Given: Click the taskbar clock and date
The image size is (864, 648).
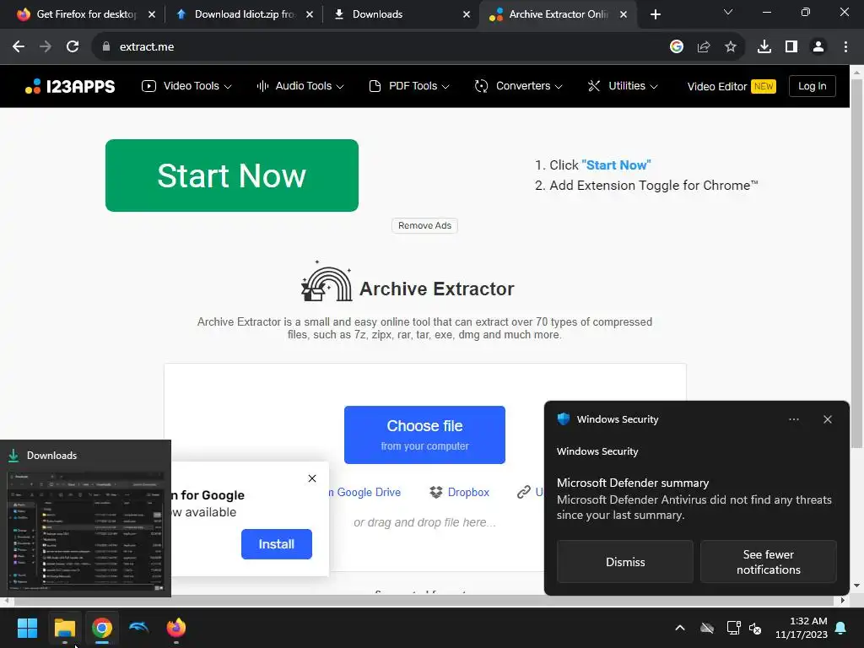Looking at the screenshot, I should [802, 628].
